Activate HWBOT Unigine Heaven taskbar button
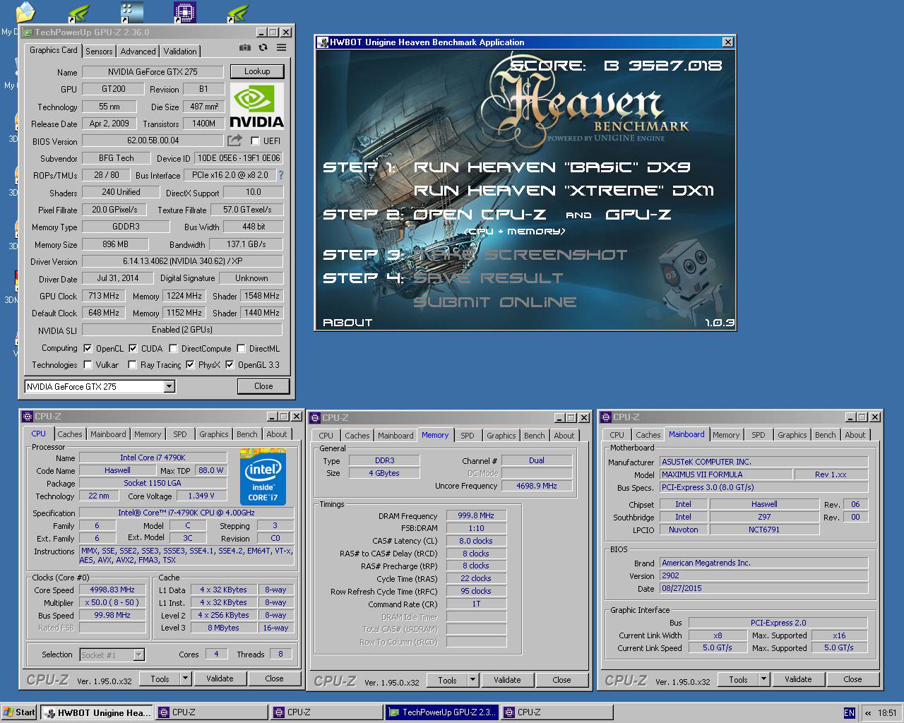Screen dimensions: 904x723 (97, 712)
